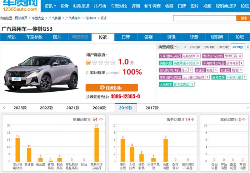
Task: Select the 2019款 year tab above charts
Action: (x=126, y=108)
